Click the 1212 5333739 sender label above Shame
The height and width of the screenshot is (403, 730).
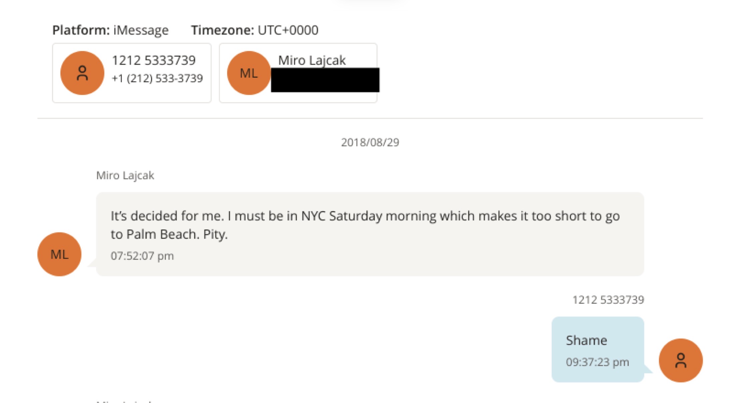pyautogui.click(x=608, y=300)
